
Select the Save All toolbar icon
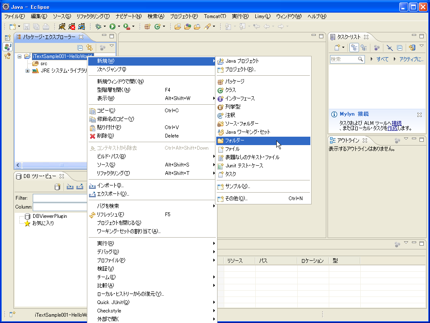click(37, 26)
